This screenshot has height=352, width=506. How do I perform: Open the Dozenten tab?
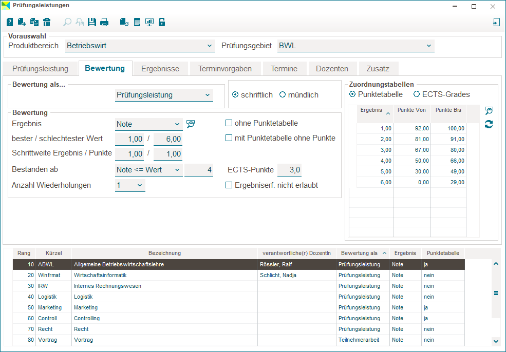tap(332, 69)
